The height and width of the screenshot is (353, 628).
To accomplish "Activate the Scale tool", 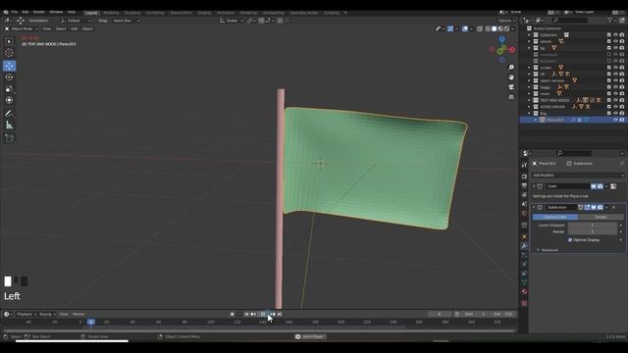I will point(9,89).
